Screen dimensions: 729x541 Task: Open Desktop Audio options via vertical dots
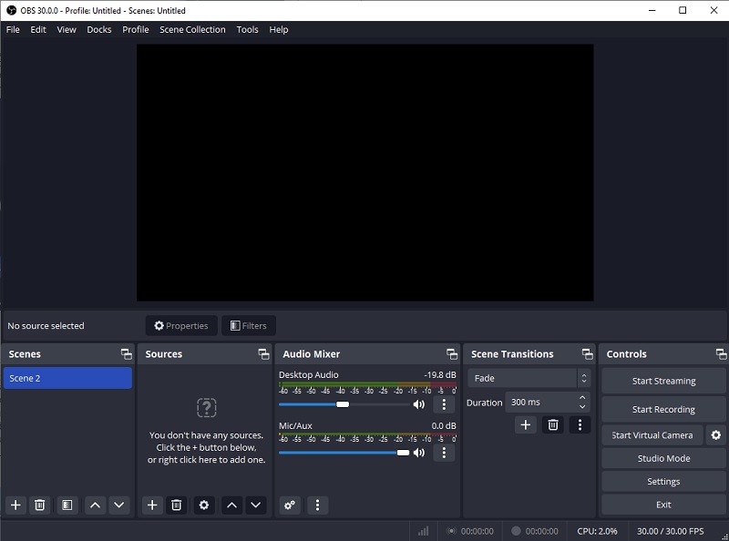(x=444, y=403)
